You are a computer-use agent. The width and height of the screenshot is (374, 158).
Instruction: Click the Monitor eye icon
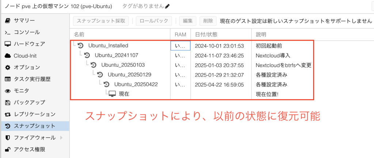click(7, 91)
